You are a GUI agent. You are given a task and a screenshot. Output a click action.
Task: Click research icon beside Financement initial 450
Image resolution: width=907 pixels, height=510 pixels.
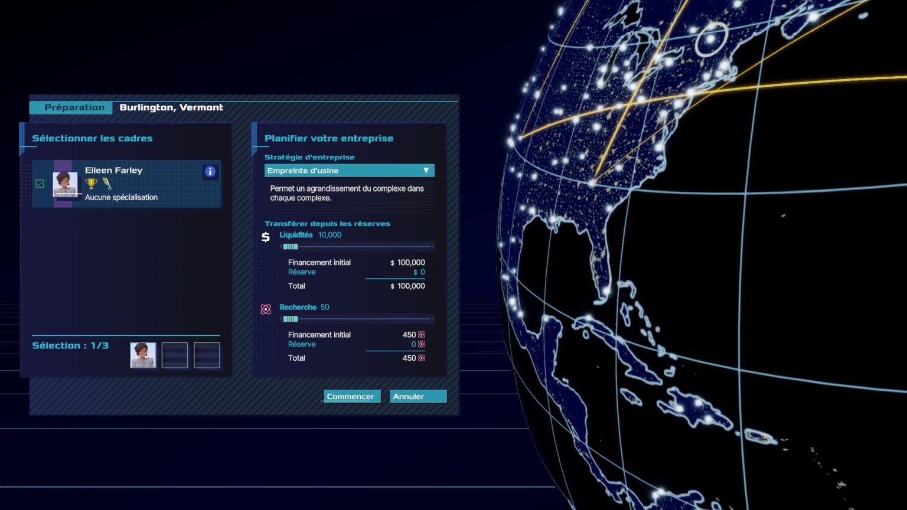click(x=422, y=335)
